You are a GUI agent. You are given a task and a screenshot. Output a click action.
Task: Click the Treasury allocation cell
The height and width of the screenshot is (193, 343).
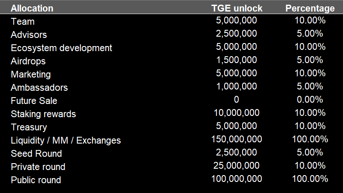(29, 127)
